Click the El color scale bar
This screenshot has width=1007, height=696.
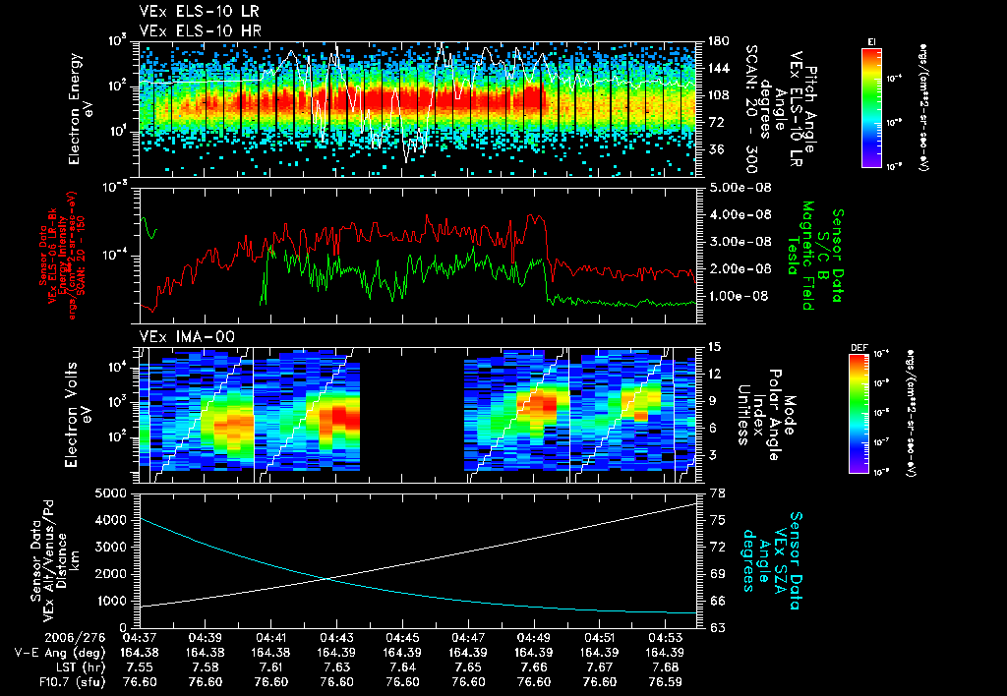871,107
